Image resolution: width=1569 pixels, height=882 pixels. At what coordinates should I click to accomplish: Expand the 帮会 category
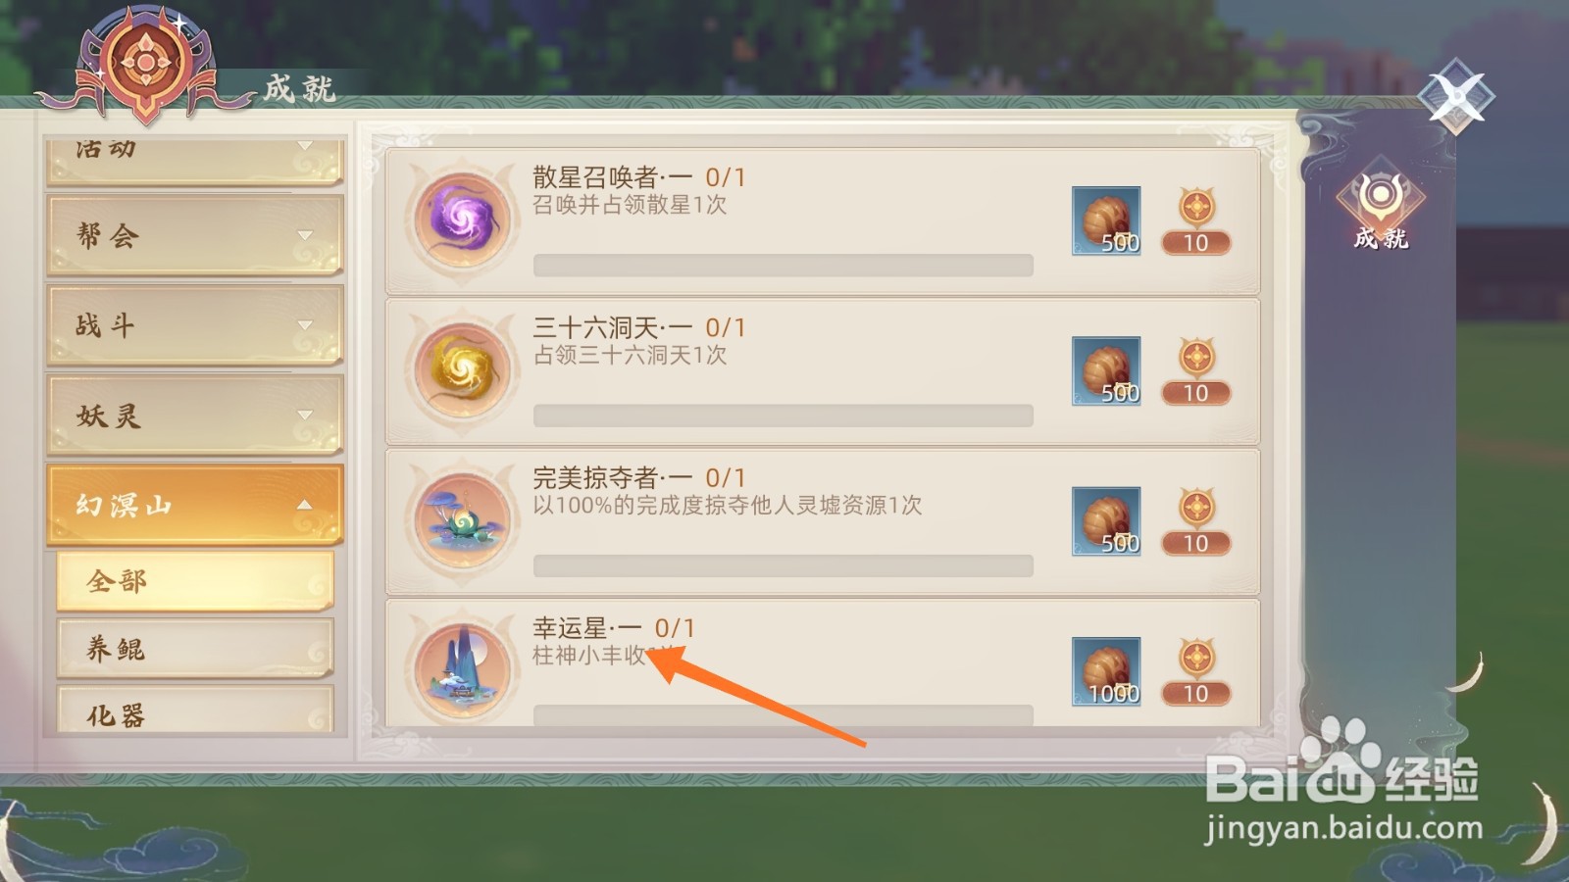click(194, 235)
